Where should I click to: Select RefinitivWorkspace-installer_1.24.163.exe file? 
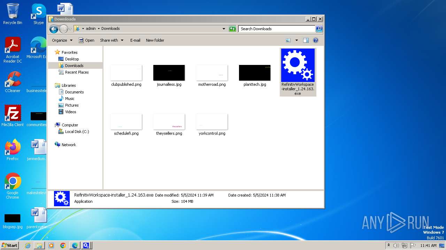(x=298, y=72)
